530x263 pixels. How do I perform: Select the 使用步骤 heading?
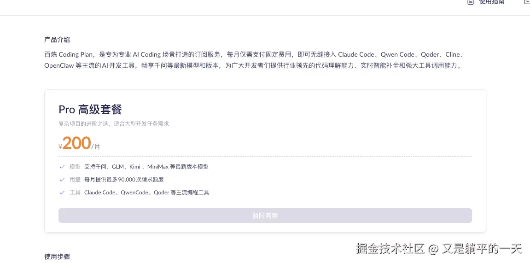point(57,257)
